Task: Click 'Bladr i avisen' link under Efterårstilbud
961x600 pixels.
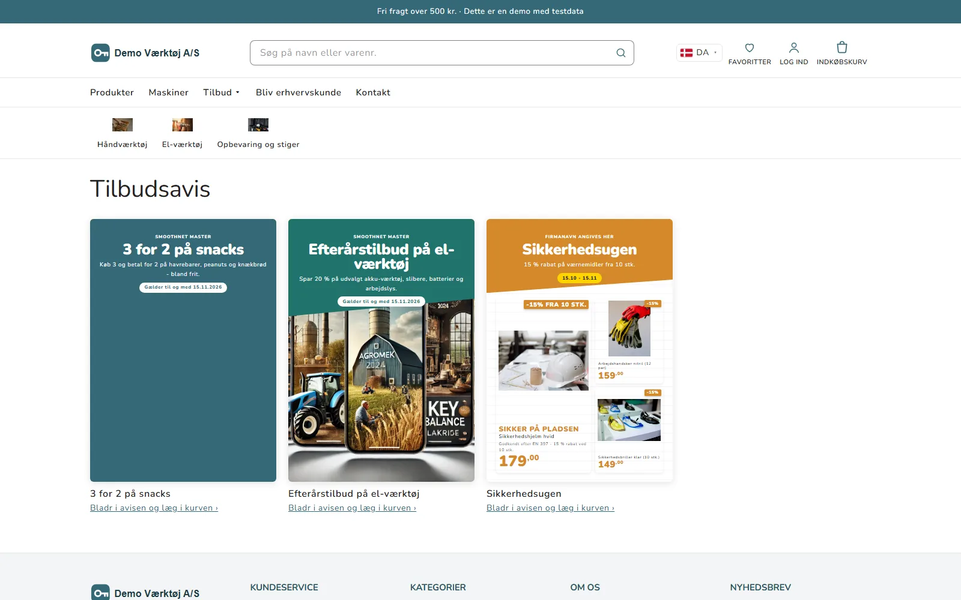Action: pyautogui.click(x=352, y=508)
